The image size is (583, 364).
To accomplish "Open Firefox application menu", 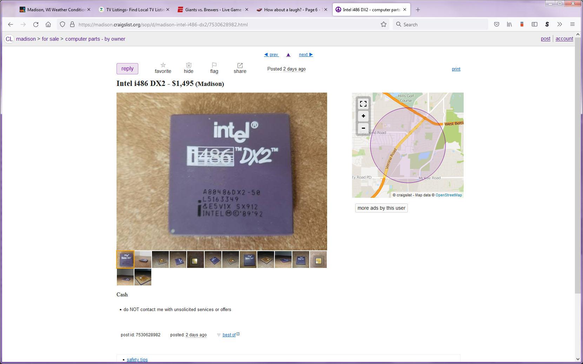I will (572, 25).
